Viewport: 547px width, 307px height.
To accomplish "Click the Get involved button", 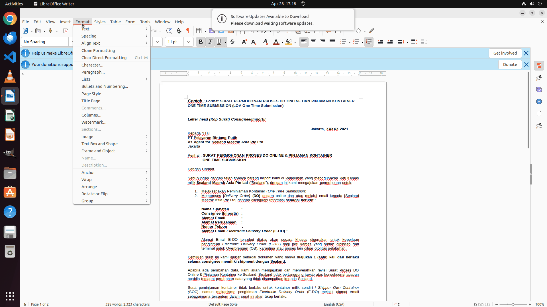I will [x=505, y=53].
